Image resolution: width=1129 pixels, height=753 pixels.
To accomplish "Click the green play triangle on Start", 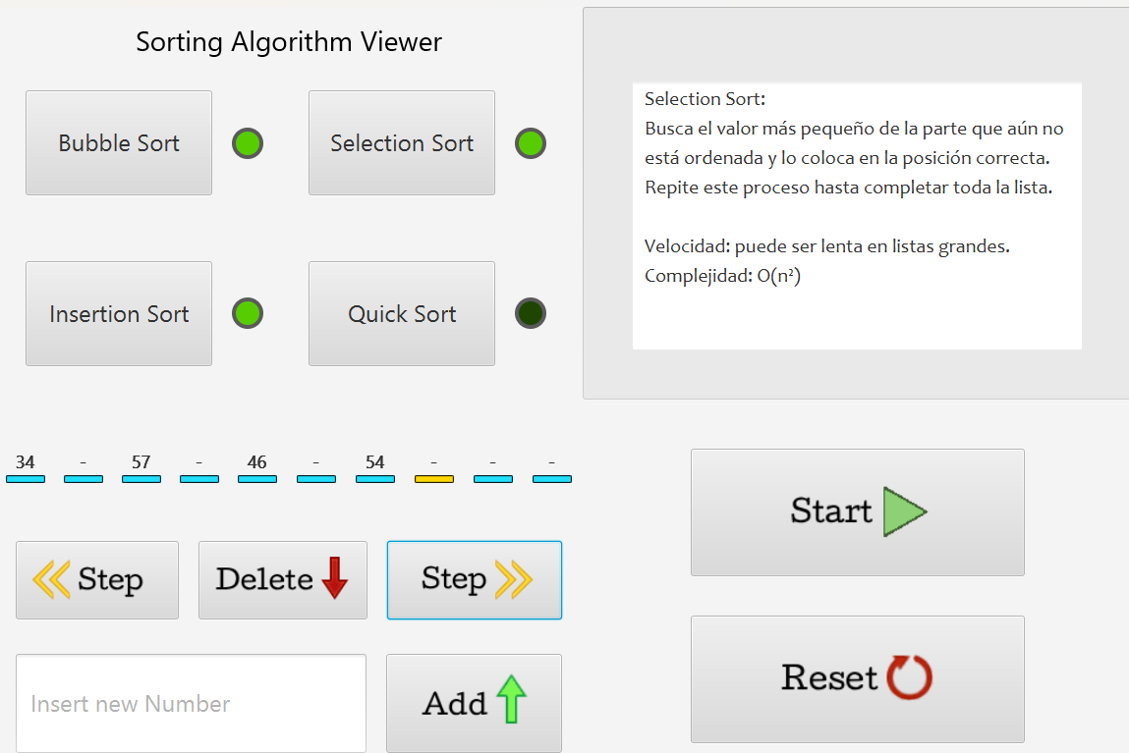I will (904, 512).
